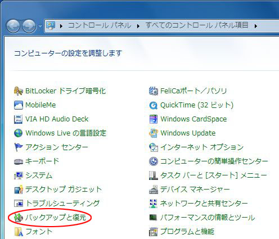
Task: Open recent pages dropdown beside Forward button
Action: tap(40, 26)
